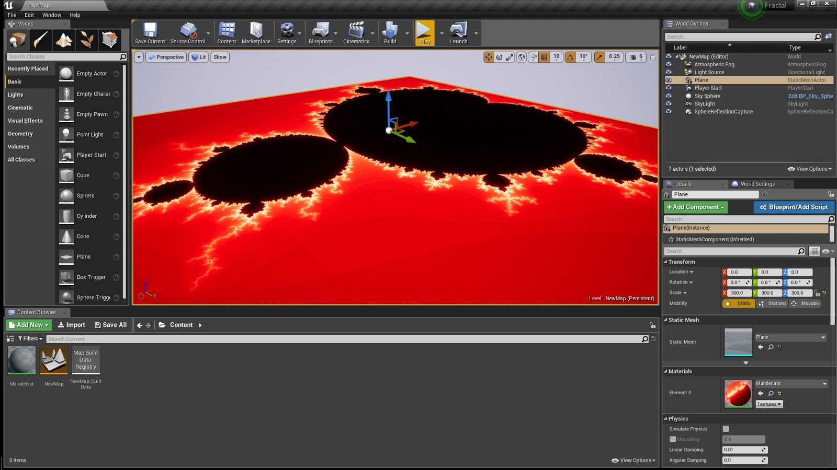The width and height of the screenshot is (837, 470).
Task: Open the Perspective viewport dropdown
Action: tap(166, 57)
